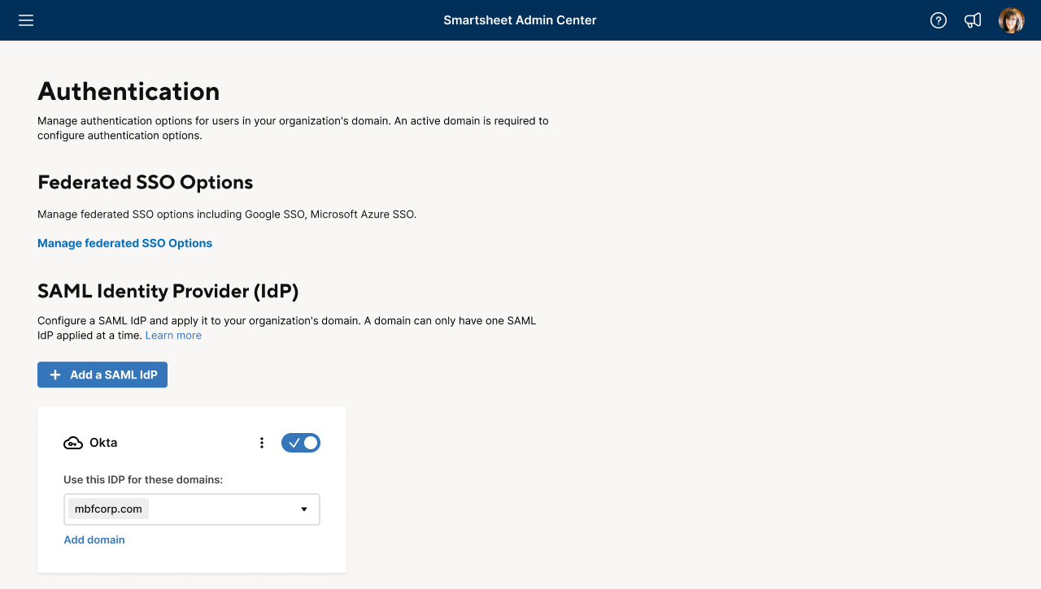Click the user profile avatar
Image resolution: width=1041 pixels, height=589 pixels.
pos(1011,20)
